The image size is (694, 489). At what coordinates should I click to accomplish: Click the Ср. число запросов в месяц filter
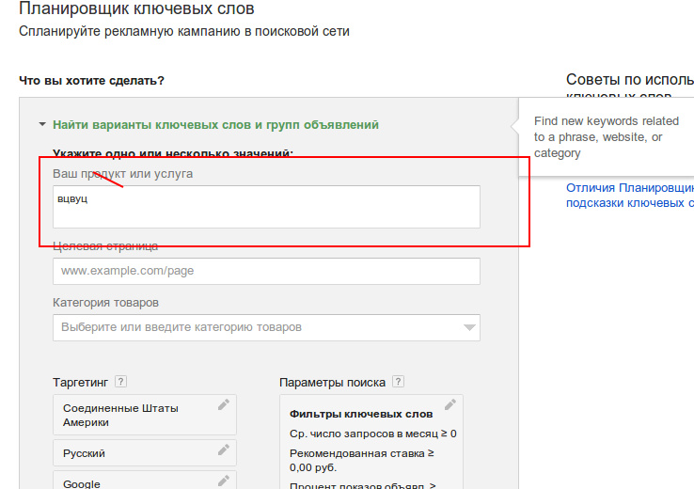pyautogui.click(x=372, y=434)
